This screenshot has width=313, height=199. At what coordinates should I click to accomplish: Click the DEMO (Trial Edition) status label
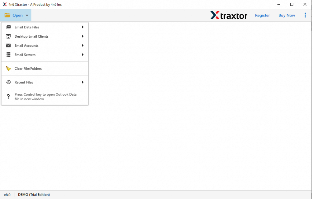point(34,194)
